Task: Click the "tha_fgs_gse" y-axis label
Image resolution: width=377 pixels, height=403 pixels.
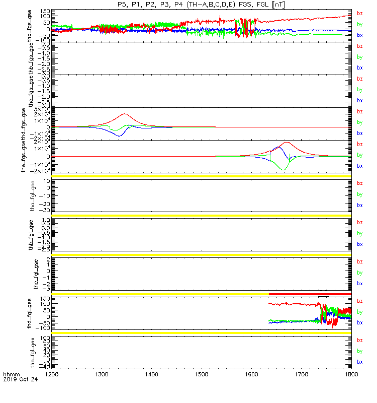Action: pos(30,26)
